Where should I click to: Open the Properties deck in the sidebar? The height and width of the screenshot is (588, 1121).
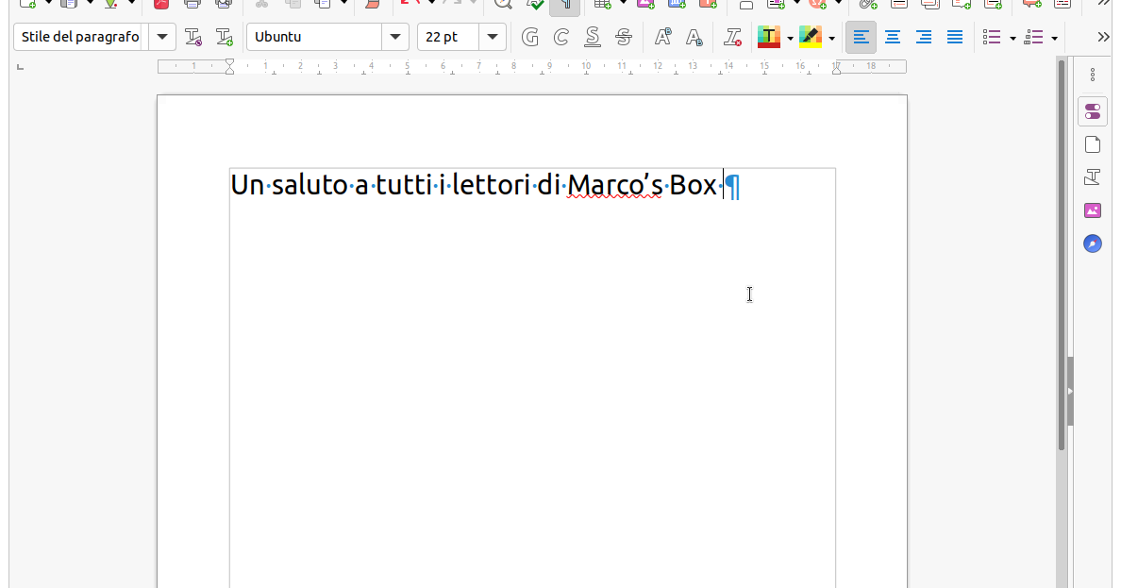(x=1092, y=110)
